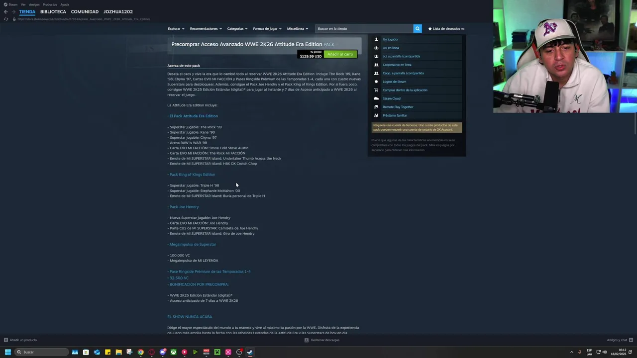This screenshot has width=637, height=358.
Task: Switch to the TIENDA tab
Action: pyautogui.click(x=27, y=11)
